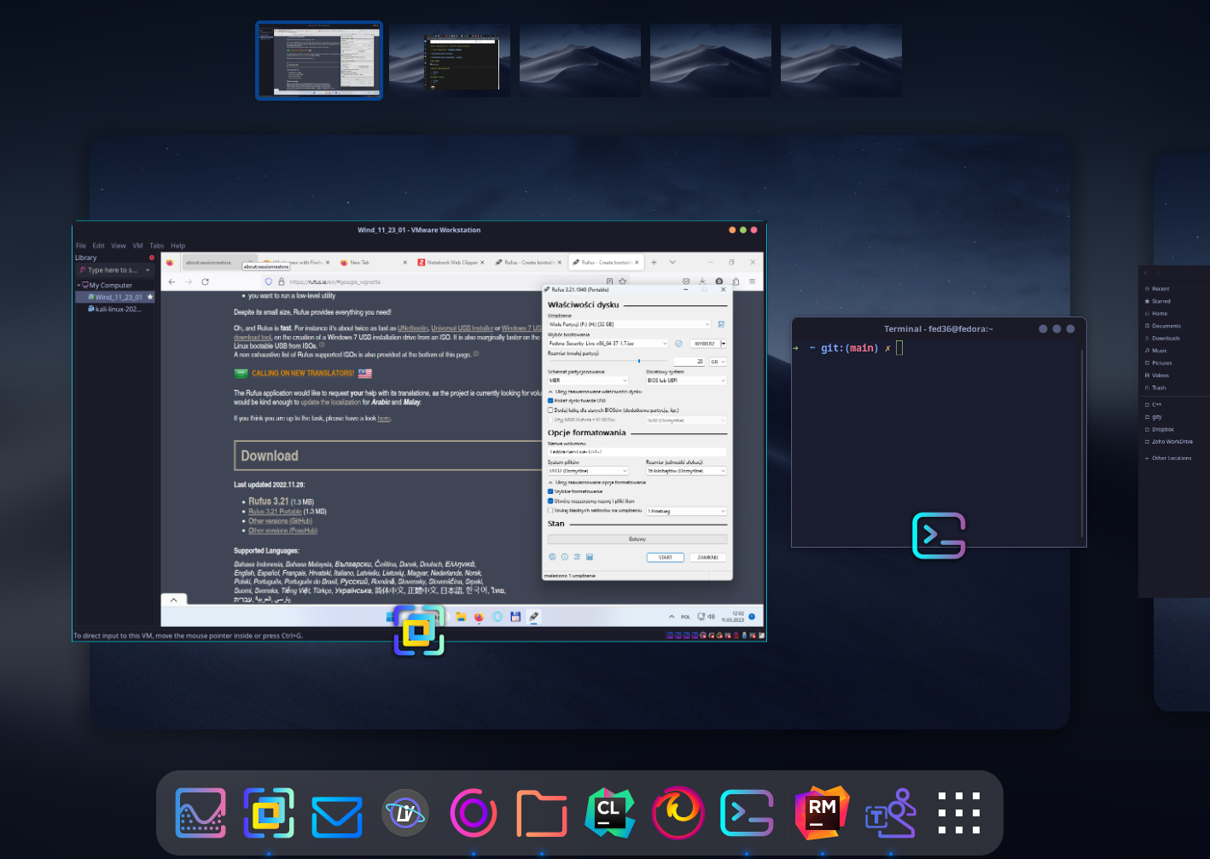Open Microsoft Teams dock icon
1210x859 pixels.
tap(890, 813)
